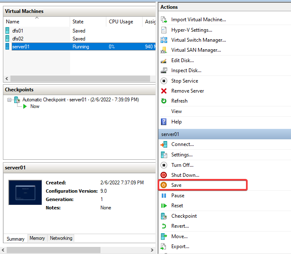Click the Virtual Switch Manager icon
This screenshot has width=291, height=254.
164,40
